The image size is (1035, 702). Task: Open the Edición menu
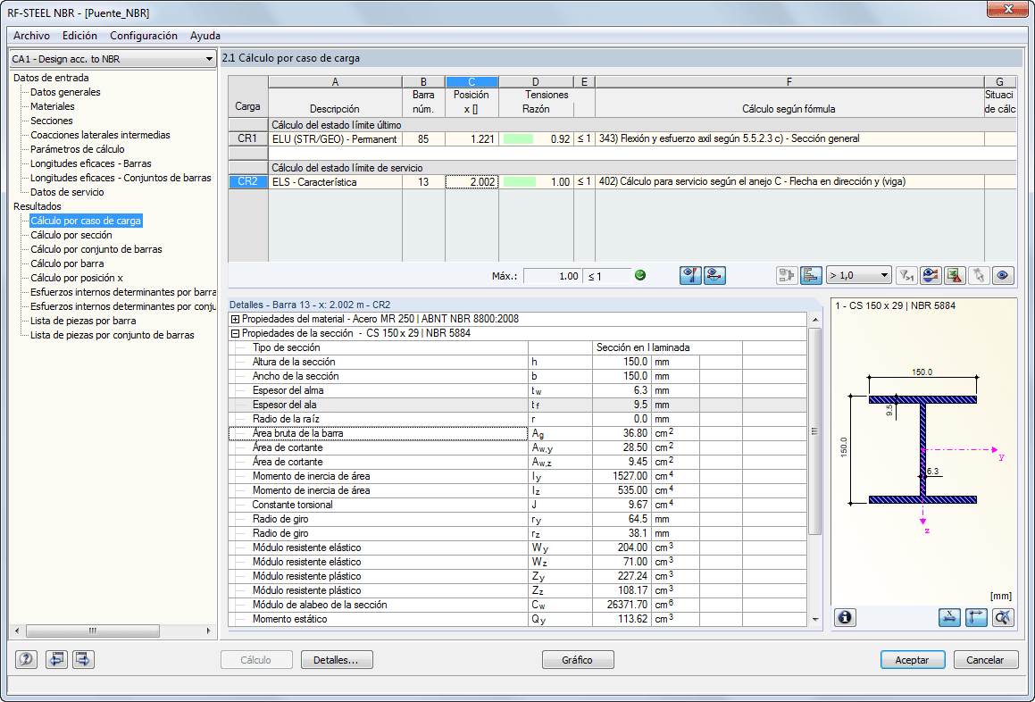pyautogui.click(x=79, y=36)
